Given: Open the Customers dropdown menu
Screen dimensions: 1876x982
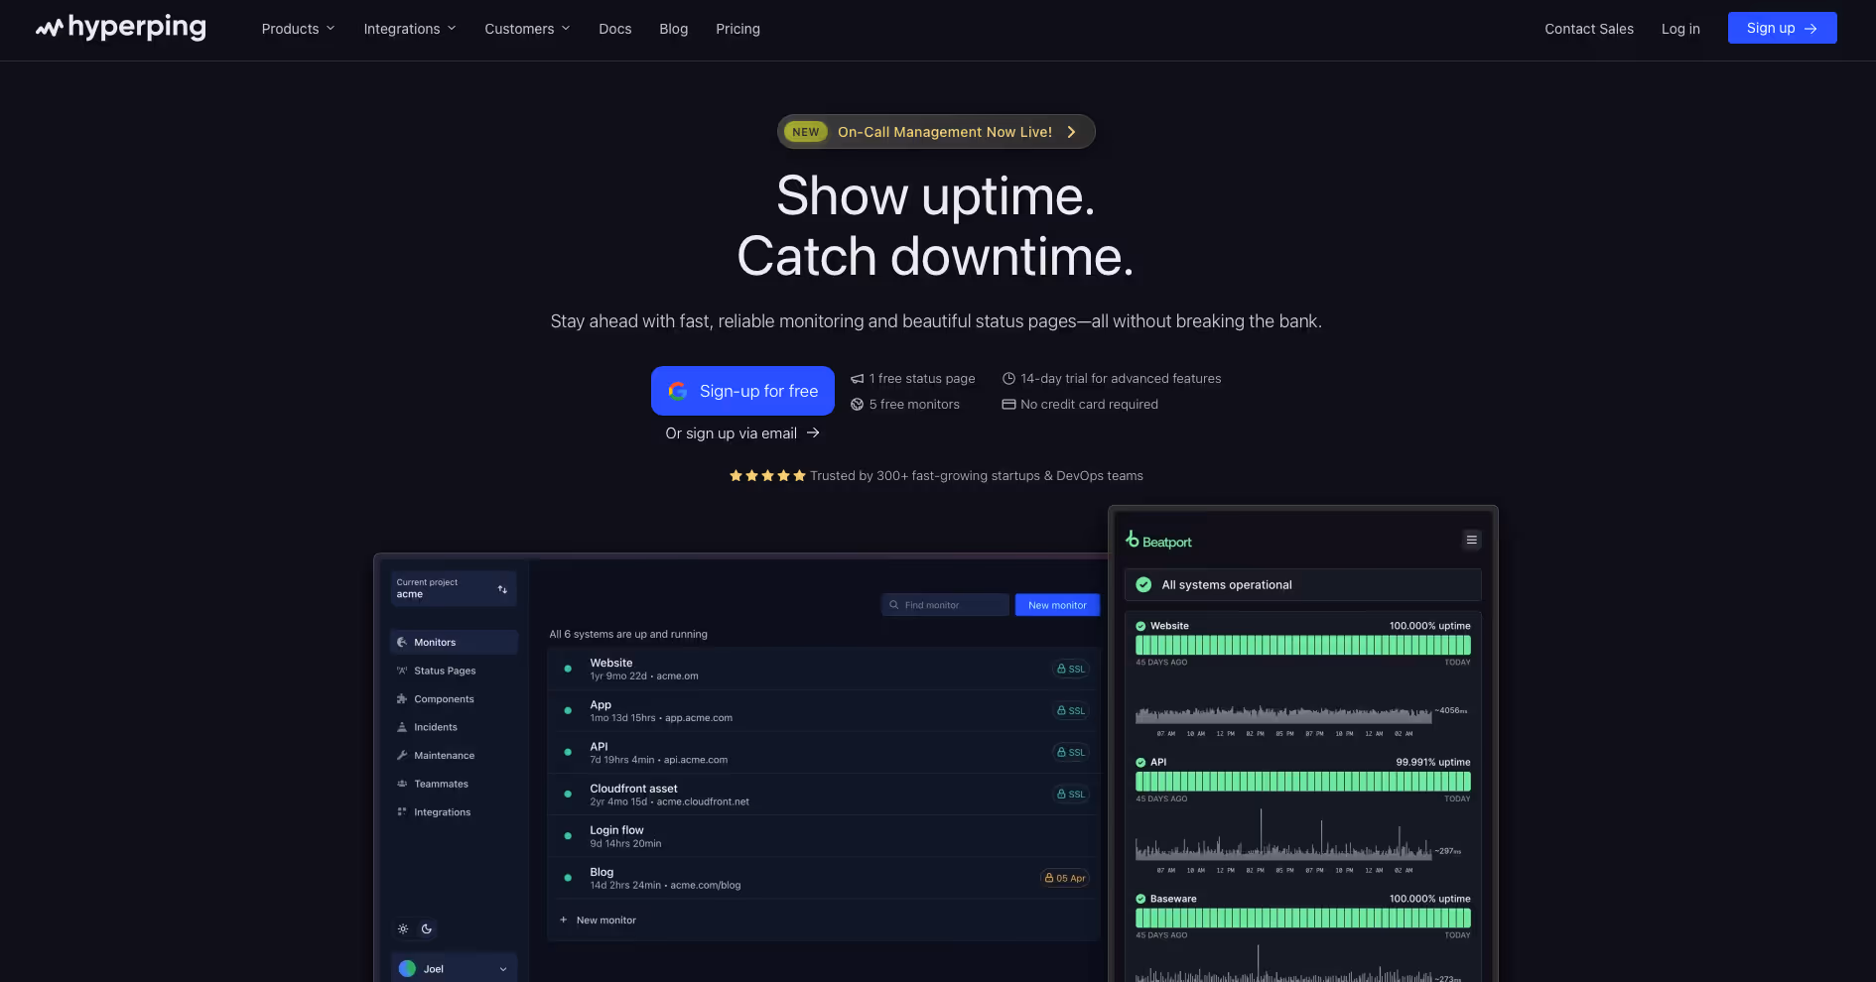Looking at the screenshot, I should click(x=527, y=29).
